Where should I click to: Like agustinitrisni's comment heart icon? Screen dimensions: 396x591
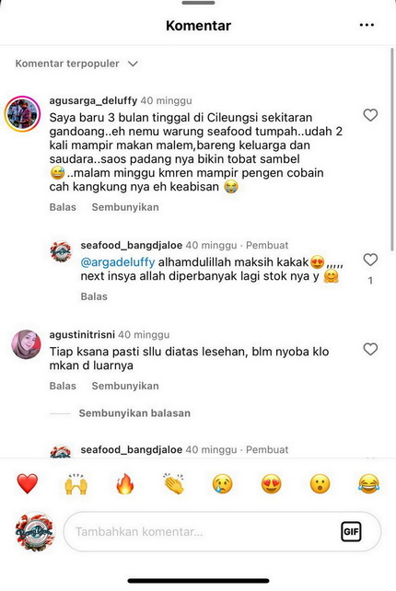(x=370, y=349)
